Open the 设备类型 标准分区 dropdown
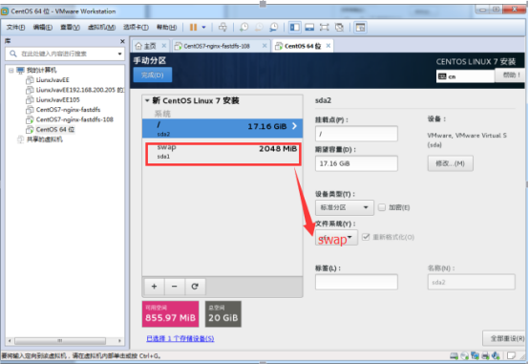The width and height of the screenshot is (529, 364). pos(345,207)
